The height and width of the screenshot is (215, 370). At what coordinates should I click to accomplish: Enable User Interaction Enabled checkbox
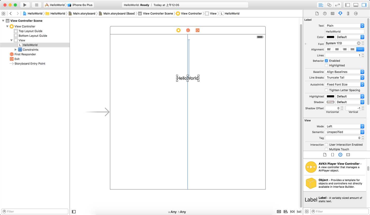tap(326, 145)
